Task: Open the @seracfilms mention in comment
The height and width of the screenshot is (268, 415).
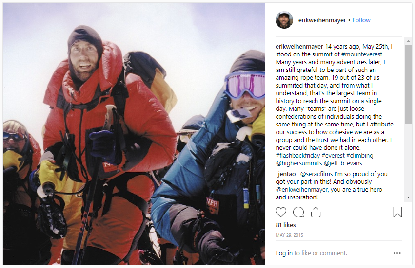Action: (x=316, y=174)
